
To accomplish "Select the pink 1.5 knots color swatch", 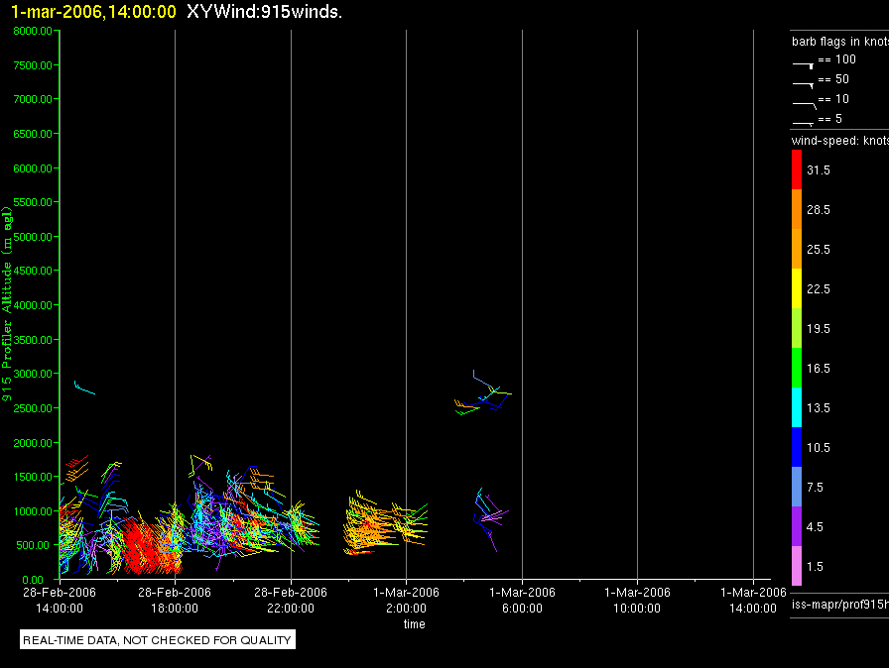I will click(x=797, y=566).
